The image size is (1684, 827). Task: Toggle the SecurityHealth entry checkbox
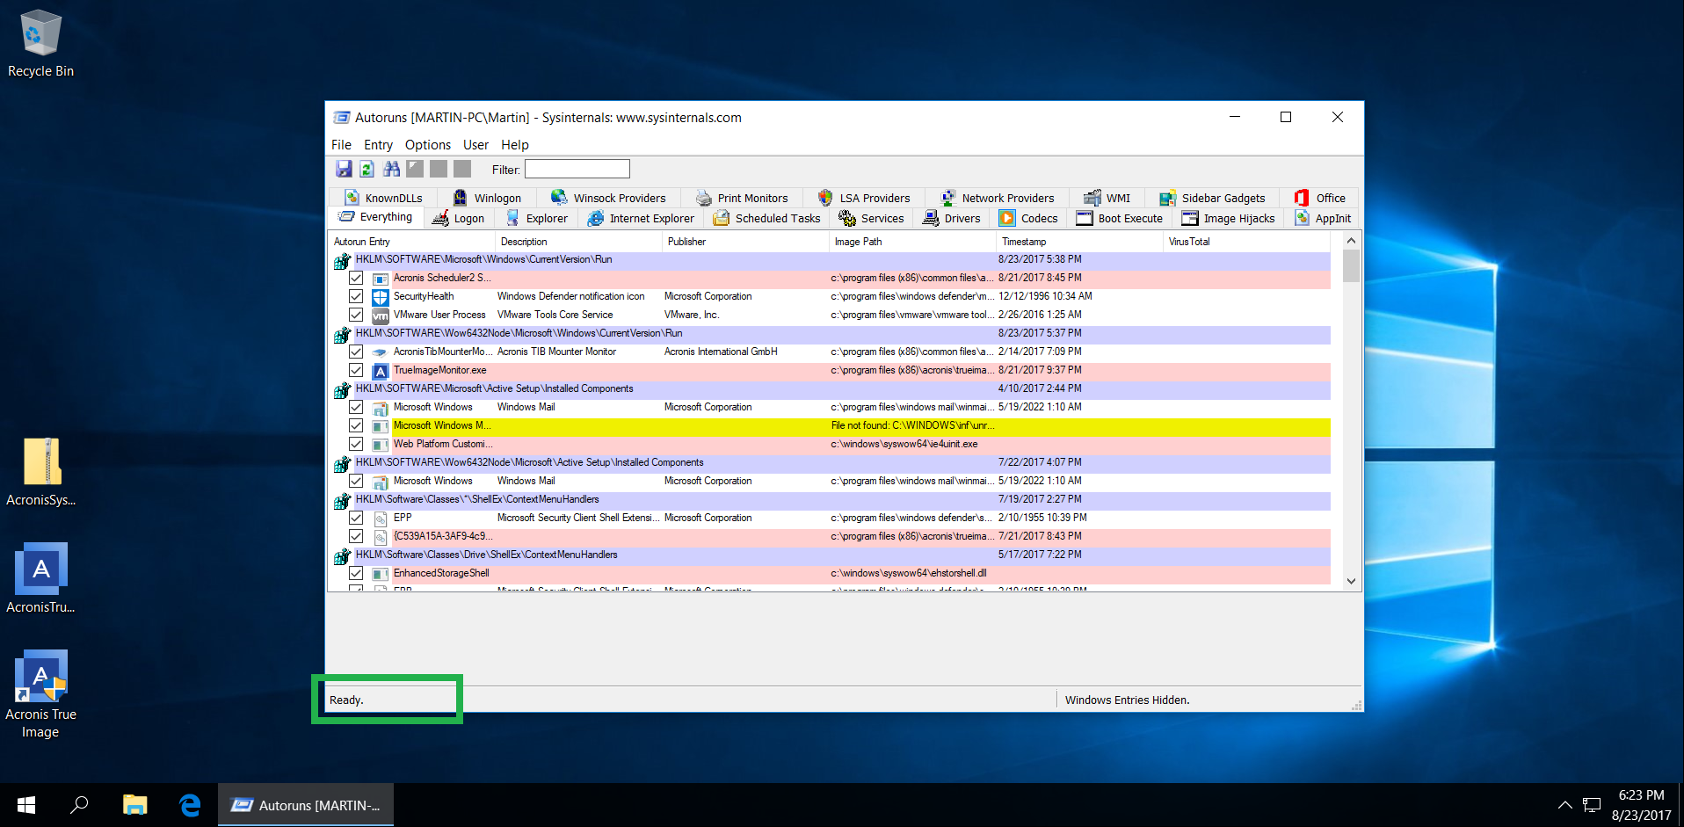pyautogui.click(x=356, y=296)
